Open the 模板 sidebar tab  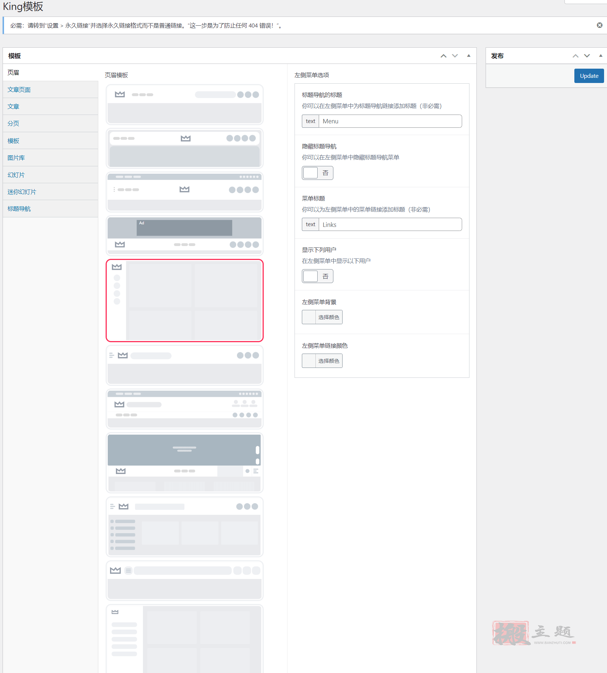tap(51, 141)
